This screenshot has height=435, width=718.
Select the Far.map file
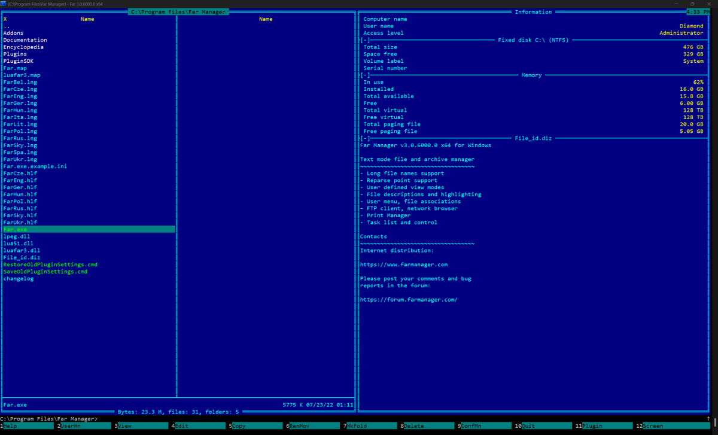click(x=89, y=68)
